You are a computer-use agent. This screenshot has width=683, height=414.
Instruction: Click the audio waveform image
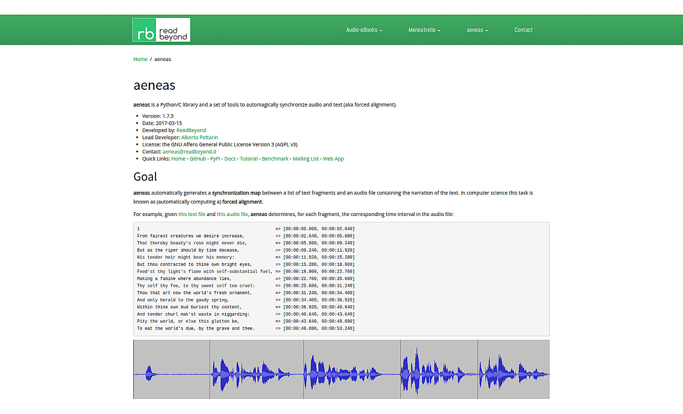(341, 369)
